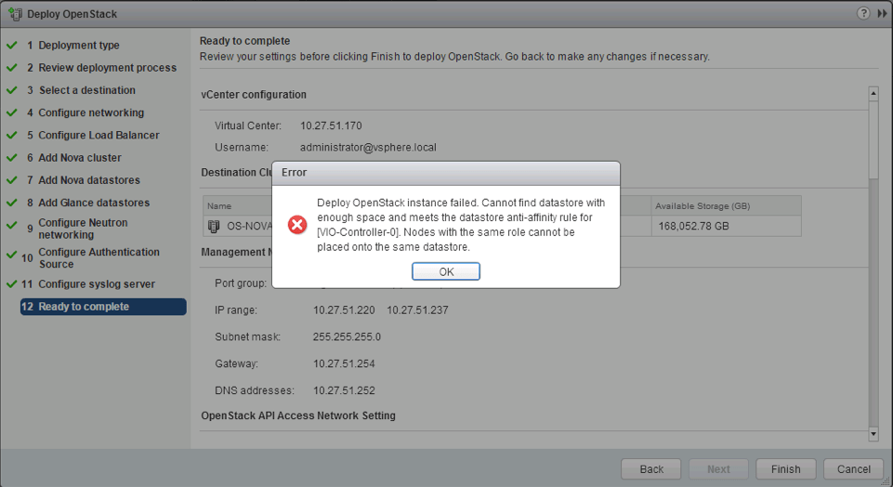Go to step 1 Deployment type

79,45
